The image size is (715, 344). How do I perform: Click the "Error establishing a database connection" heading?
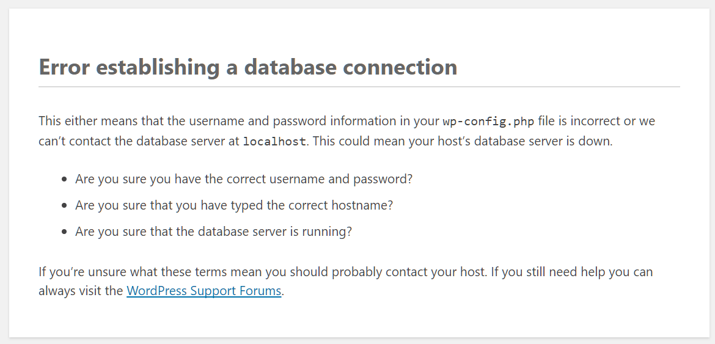coord(248,67)
